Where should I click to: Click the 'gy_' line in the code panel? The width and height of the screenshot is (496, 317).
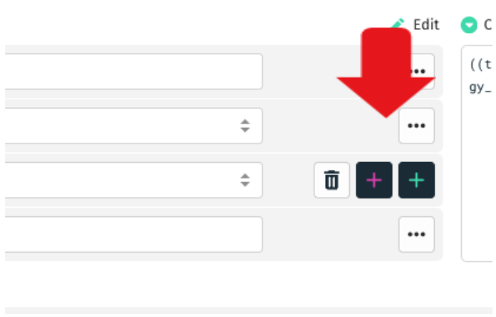coord(480,87)
